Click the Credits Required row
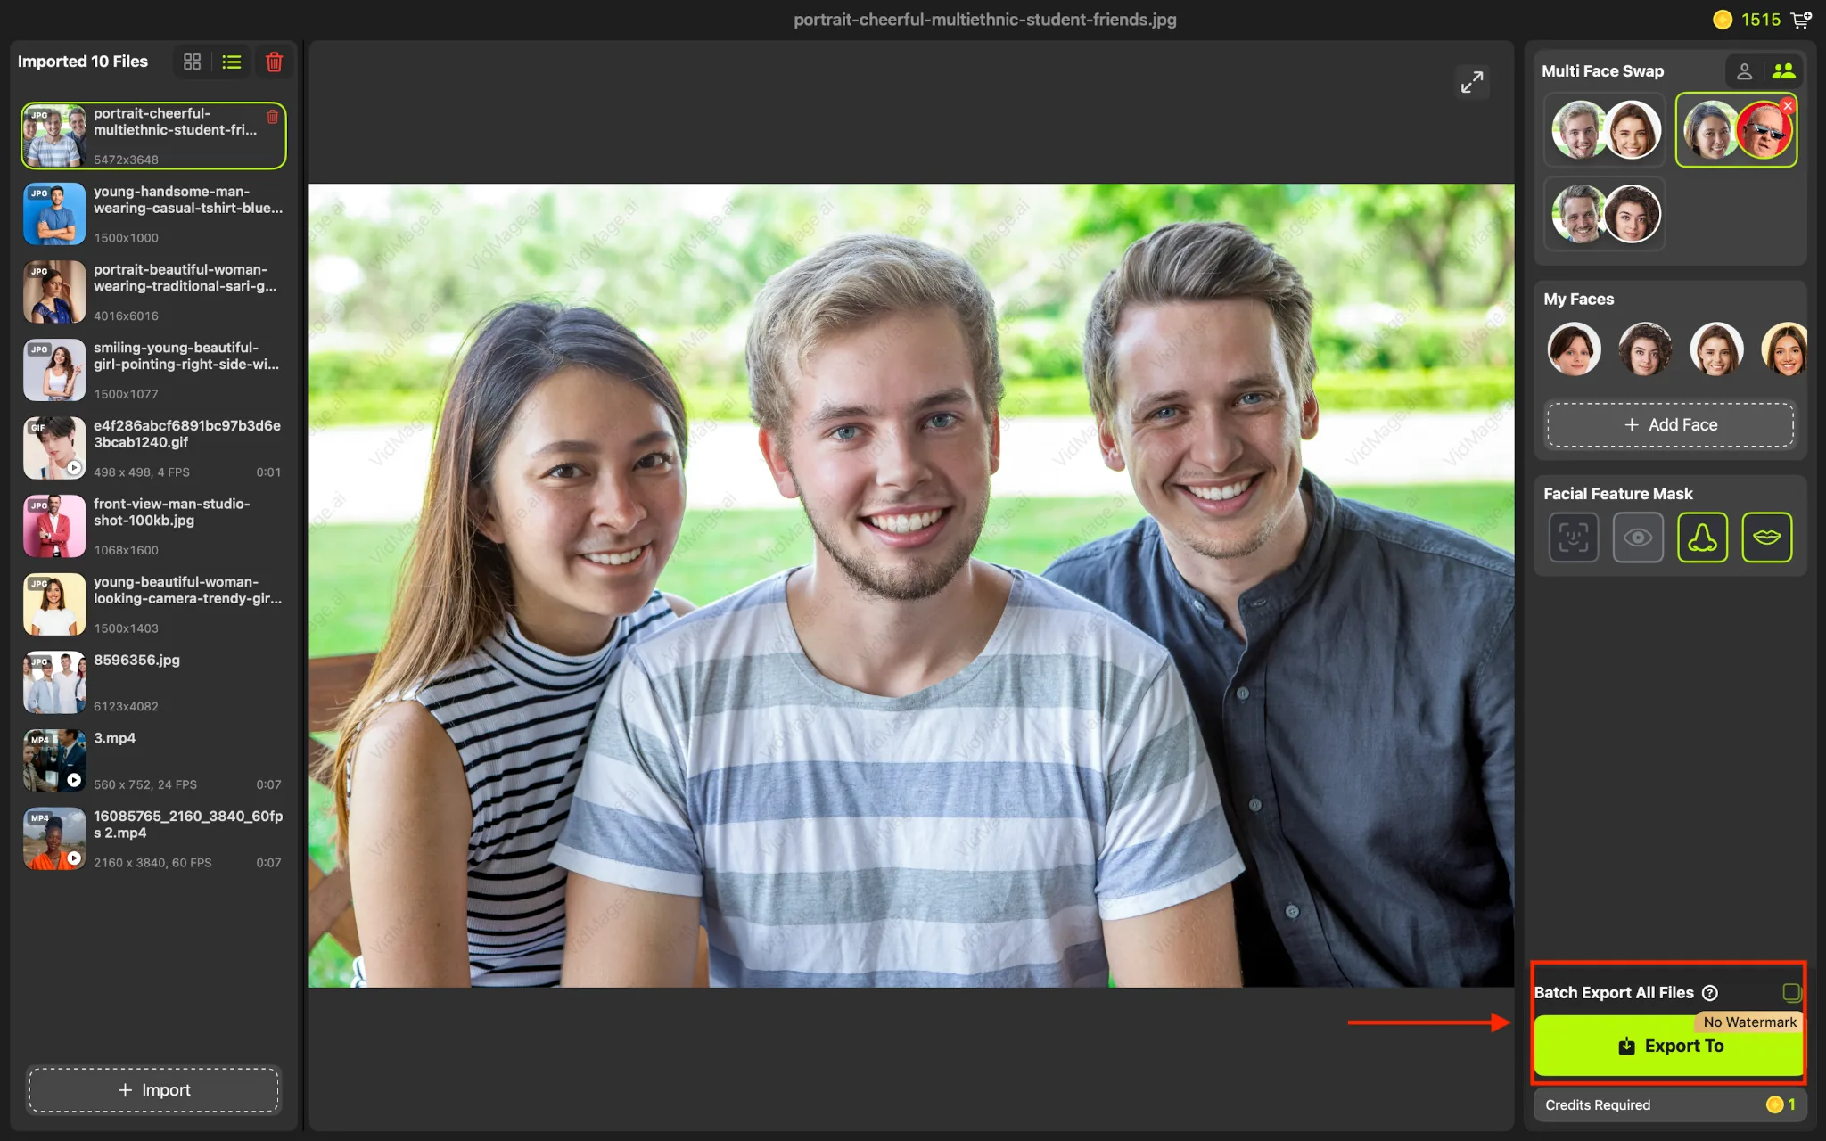Image resolution: width=1826 pixels, height=1141 pixels. pyautogui.click(x=1670, y=1105)
